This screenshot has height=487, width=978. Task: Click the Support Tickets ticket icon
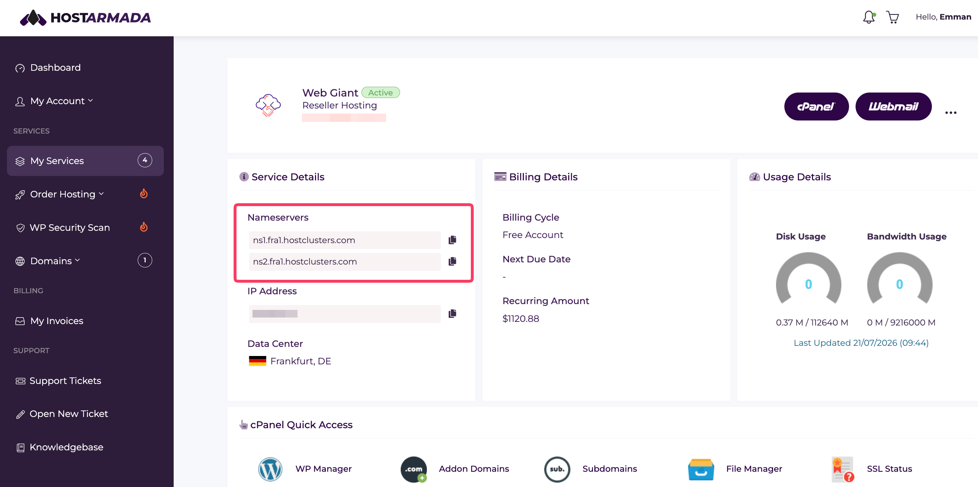[x=20, y=381]
